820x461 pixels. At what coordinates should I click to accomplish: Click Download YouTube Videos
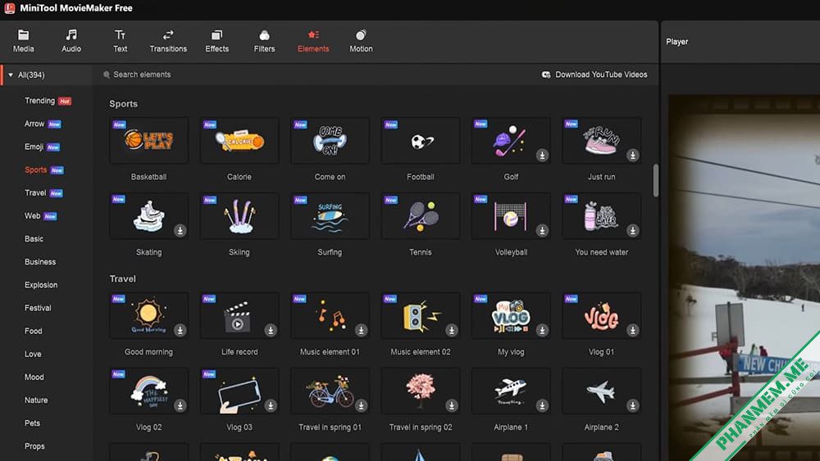[x=594, y=75]
